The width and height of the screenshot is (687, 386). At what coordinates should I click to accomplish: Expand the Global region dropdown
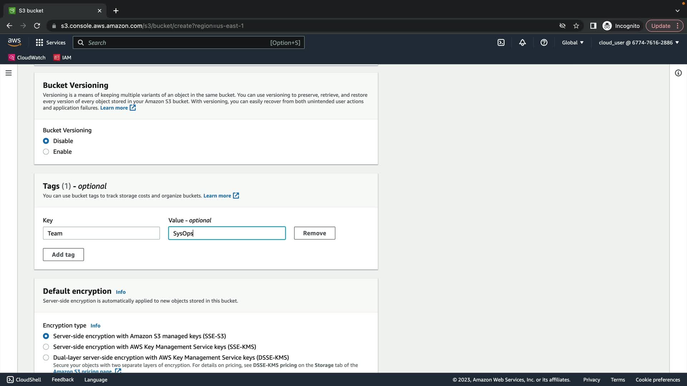(572, 43)
